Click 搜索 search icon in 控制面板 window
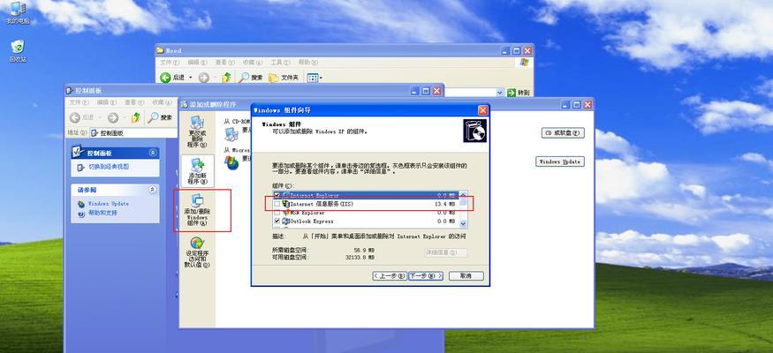Image resolution: width=773 pixels, height=353 pixels. tap(154, 117)
